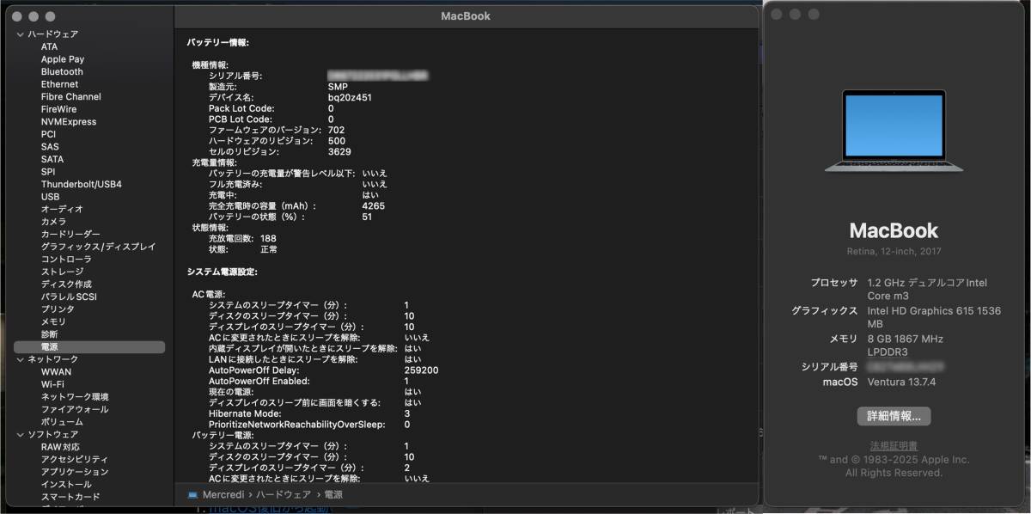Select ボリューム in the sidebar

tap(62, 421)
